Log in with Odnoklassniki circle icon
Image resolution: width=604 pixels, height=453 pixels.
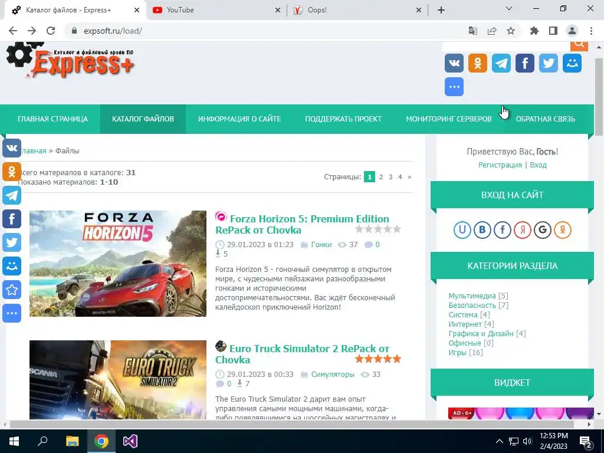[562, 230]
